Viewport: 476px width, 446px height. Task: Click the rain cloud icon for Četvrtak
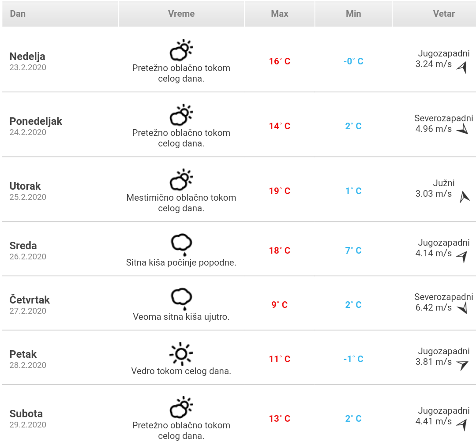click(x=181, y=299)
